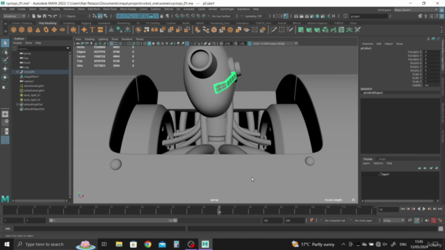
Task: Click the Open Scene folder icon
Action: click(39, 16)
